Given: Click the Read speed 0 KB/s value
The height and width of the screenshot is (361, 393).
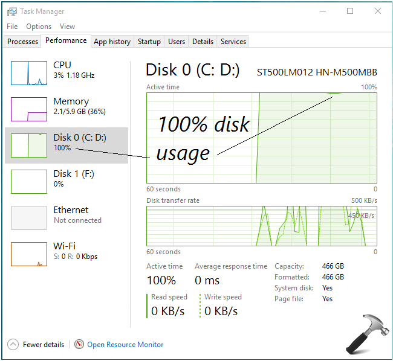Looking at the screenshot, I should tap(167, 311).
